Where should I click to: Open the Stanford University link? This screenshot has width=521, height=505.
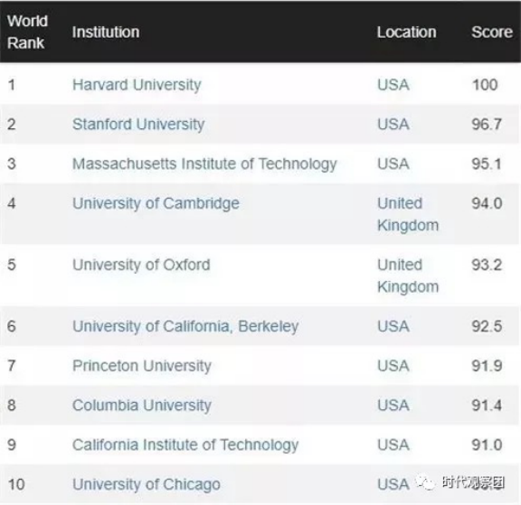coord(138,125)
